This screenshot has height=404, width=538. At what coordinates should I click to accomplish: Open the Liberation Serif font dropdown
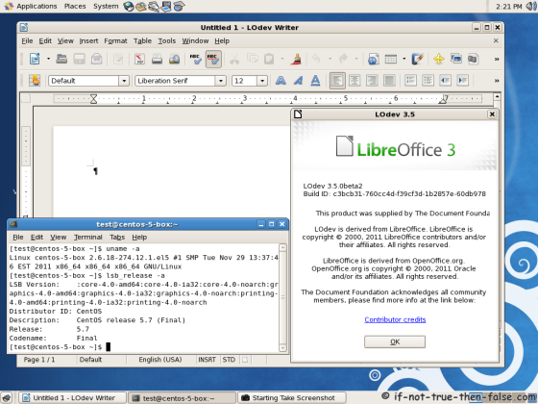click(x=221, y=81)
